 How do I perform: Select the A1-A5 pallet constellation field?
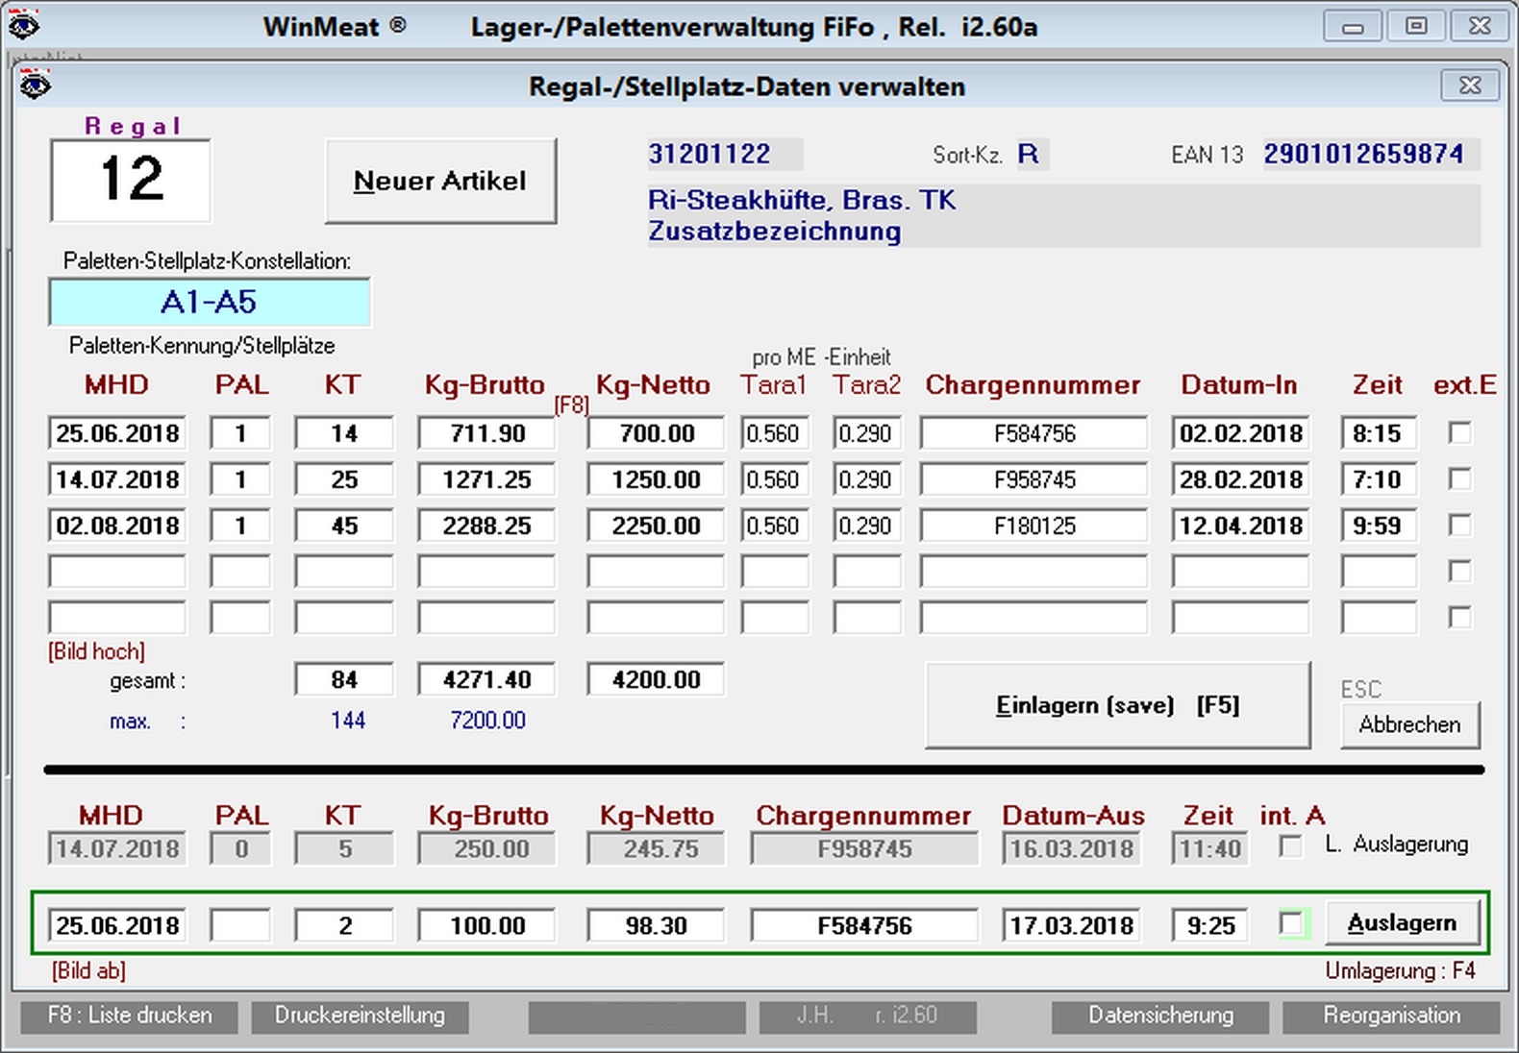(209, 303)
